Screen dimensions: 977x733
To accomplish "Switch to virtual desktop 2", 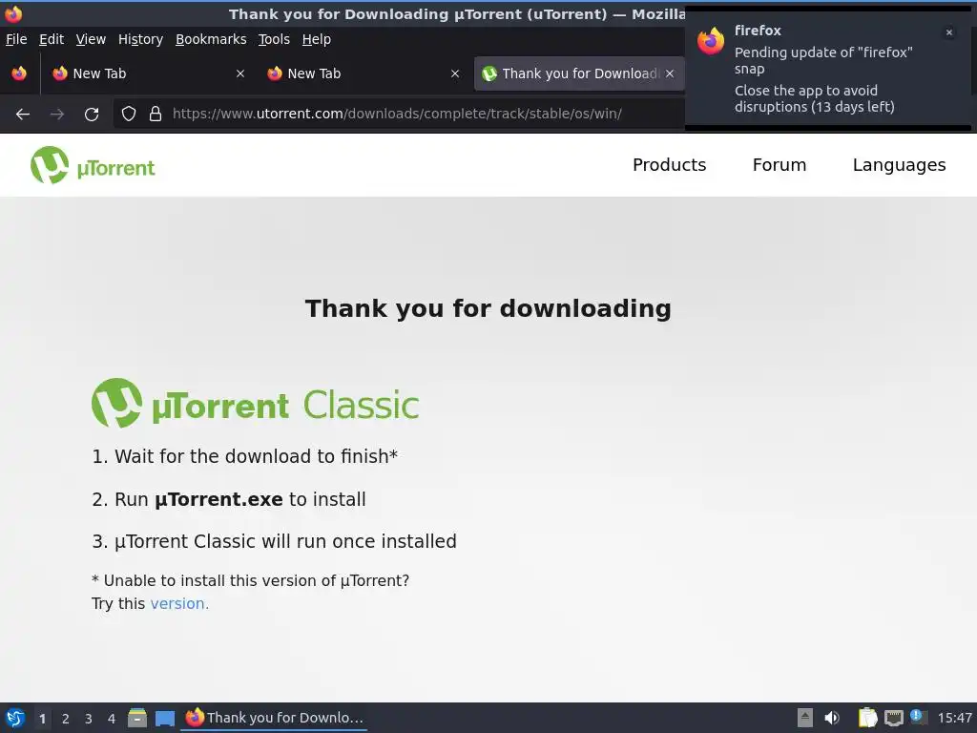I will (66, 719).
